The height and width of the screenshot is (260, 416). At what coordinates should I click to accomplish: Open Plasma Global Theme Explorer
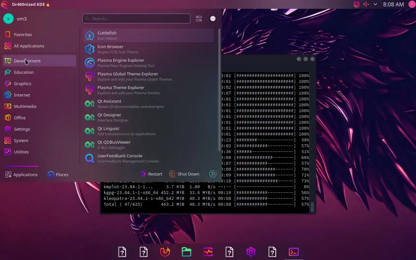(149, 76)
